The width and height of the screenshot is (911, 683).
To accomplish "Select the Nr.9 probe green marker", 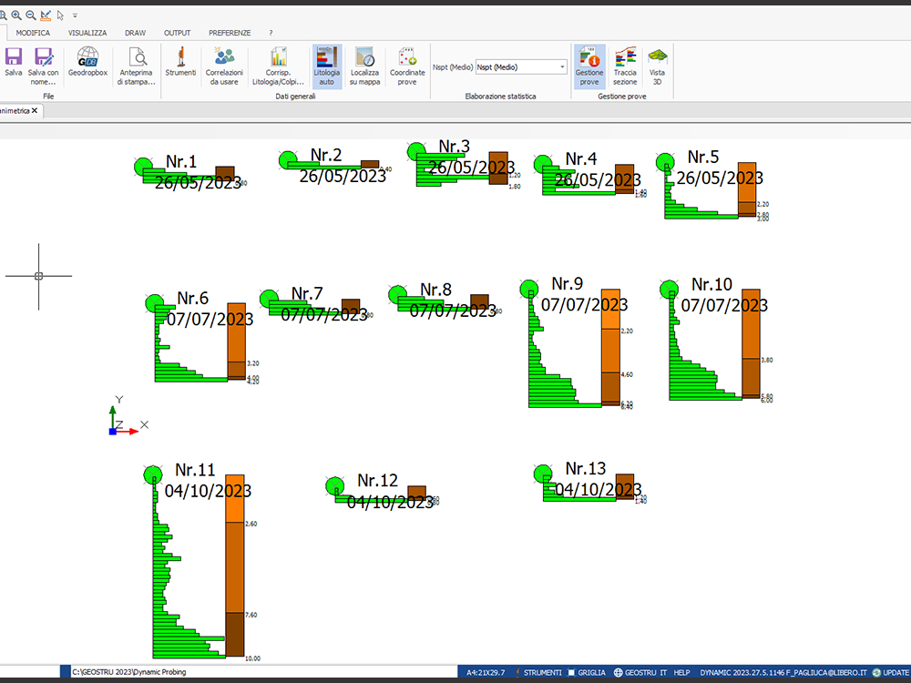I will (528, 290).
